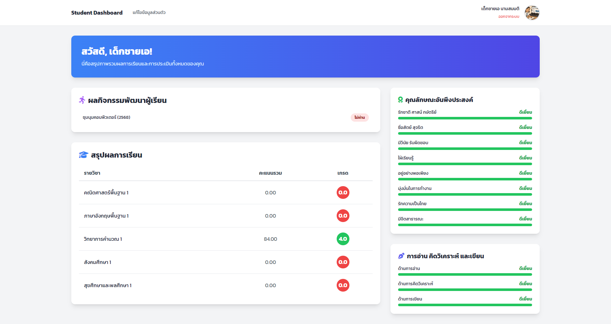This screenshot has height=324, width=611.
Task: Click the green 4.0 grade badge for วิทยาการคำนวณ 1
Action: pyautogui.click(x=343, y=239)
